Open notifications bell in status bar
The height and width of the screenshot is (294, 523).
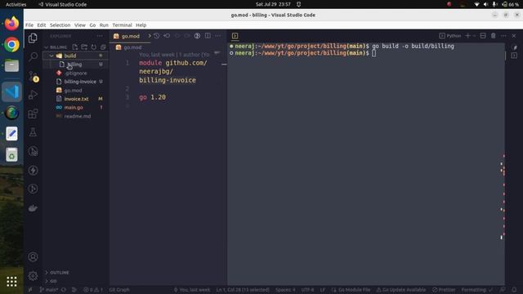tap(514, 290)
